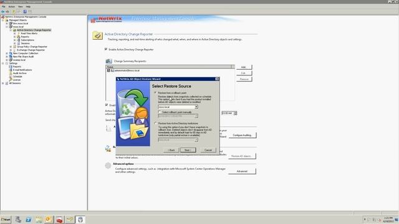Click the time spinner arrows
The width and height of the screenshot is (399, 224).
236,113
